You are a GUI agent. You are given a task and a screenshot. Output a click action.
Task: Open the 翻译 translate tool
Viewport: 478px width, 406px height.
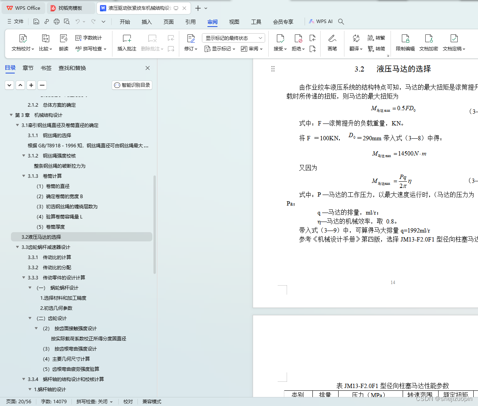(x=356, y=43)
